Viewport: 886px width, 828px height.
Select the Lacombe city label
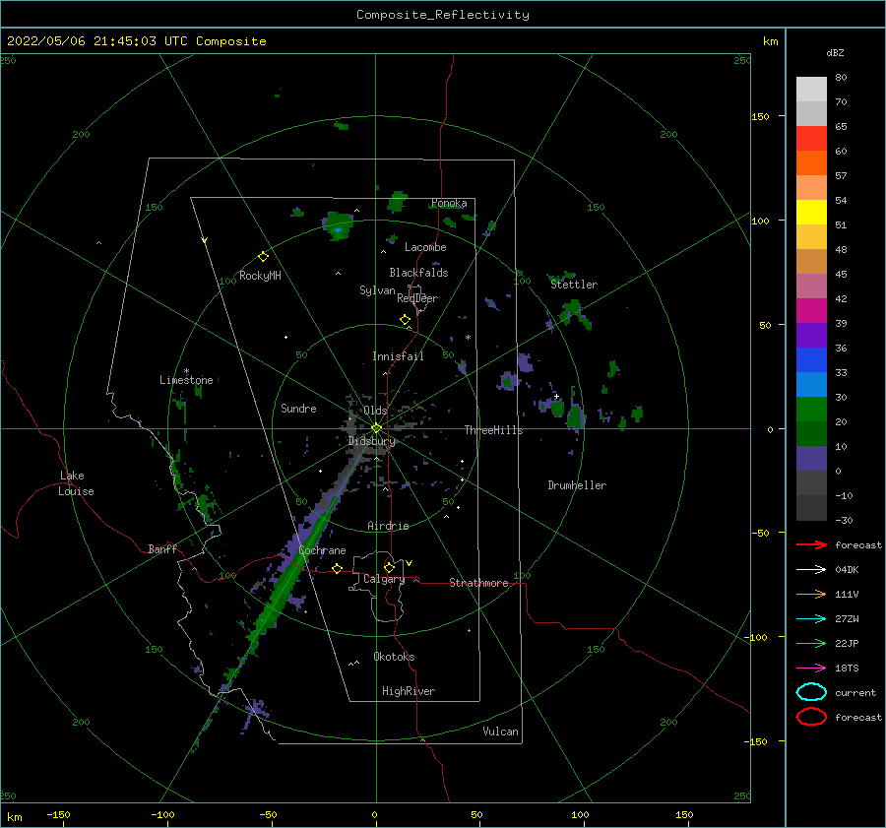click(x=425, y=247)
